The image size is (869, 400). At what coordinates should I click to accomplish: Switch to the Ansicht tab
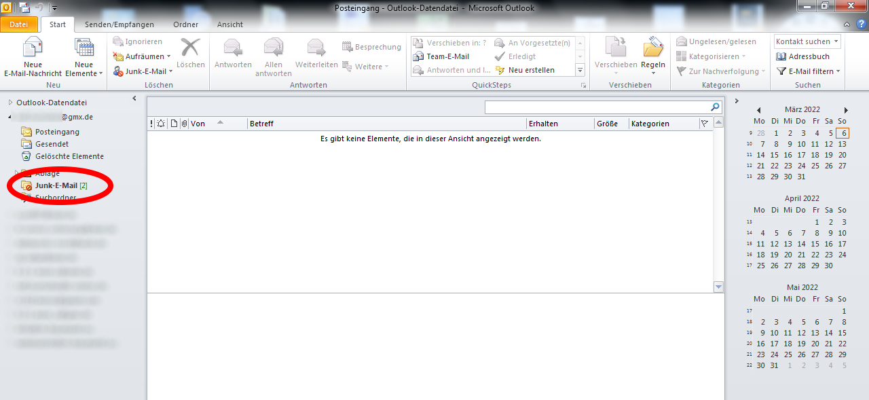point(230,24)
